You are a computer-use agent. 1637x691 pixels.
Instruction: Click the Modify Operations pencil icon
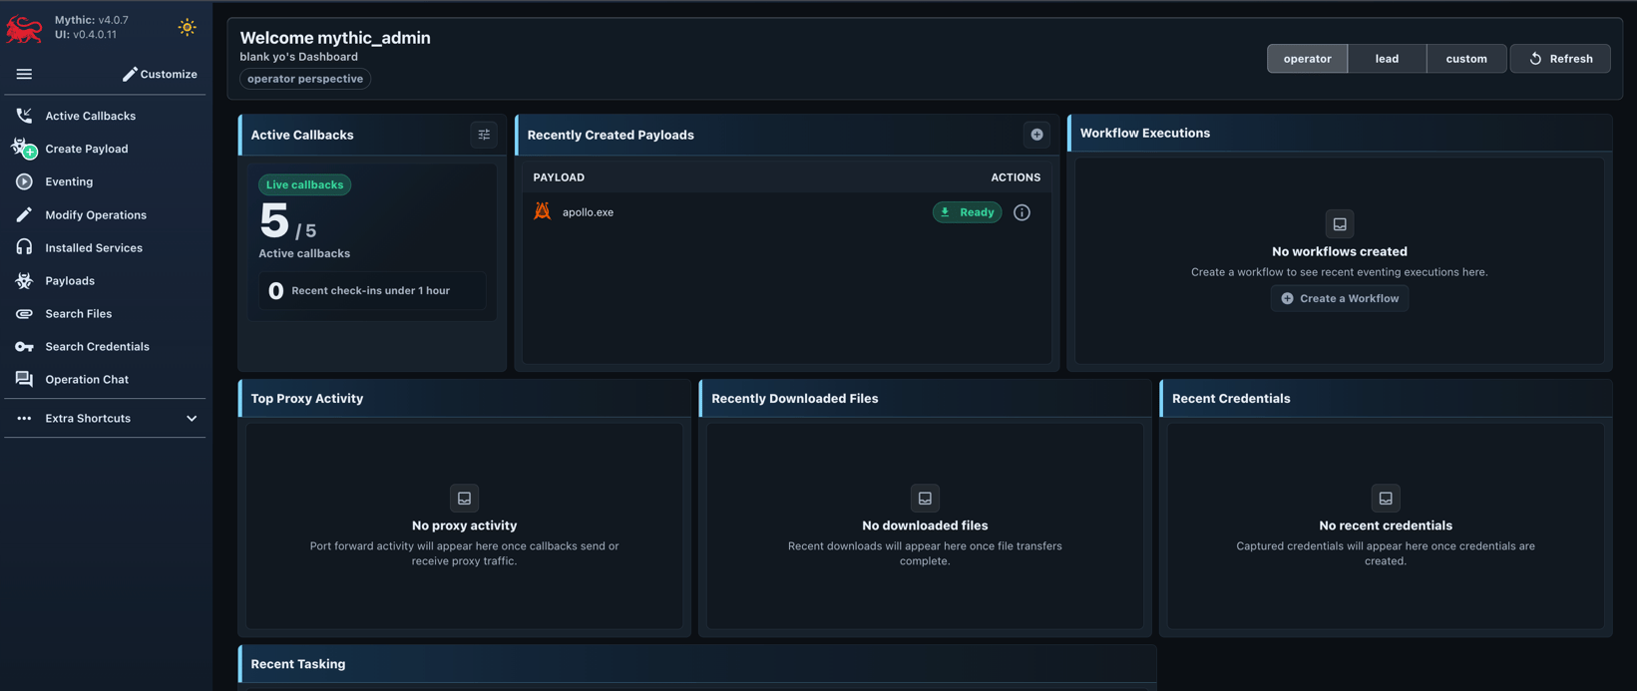click(x=24, y=214)
